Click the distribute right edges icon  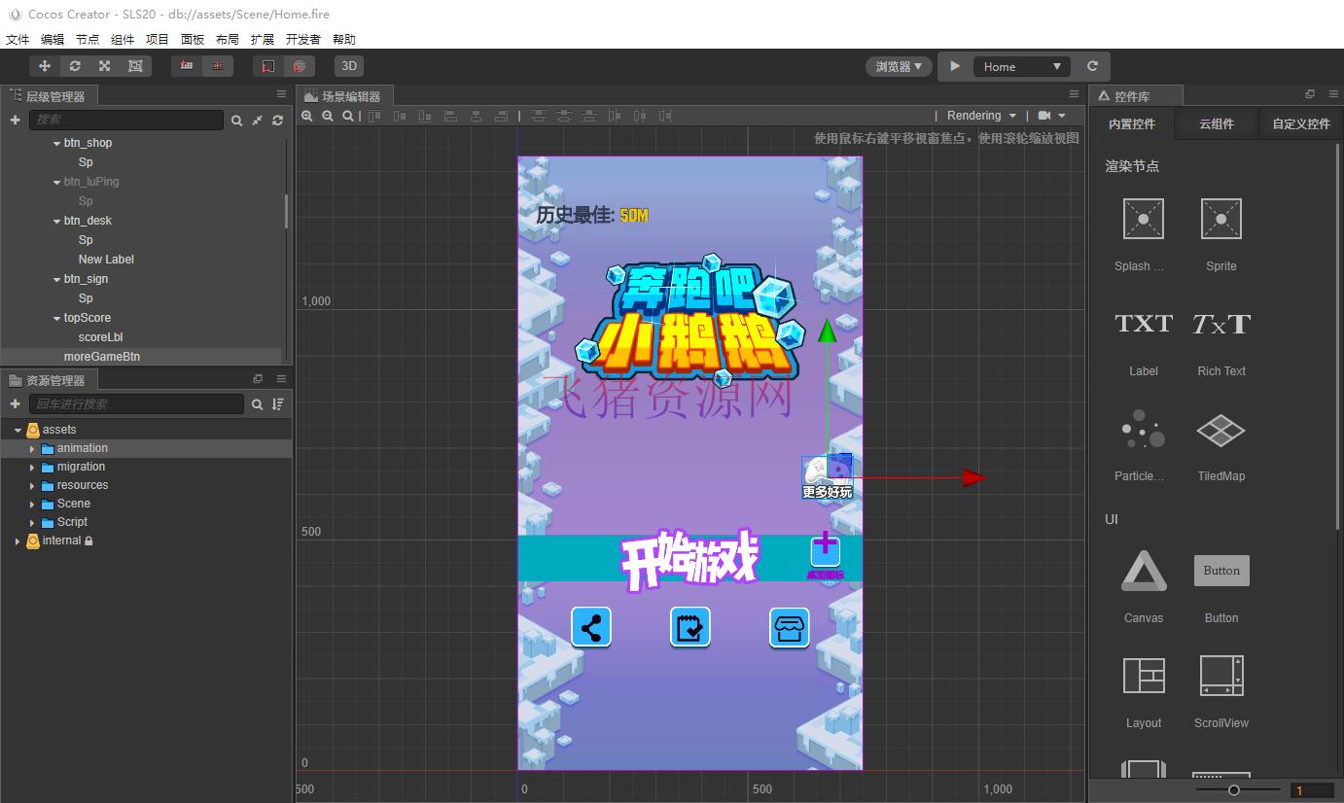664,116
